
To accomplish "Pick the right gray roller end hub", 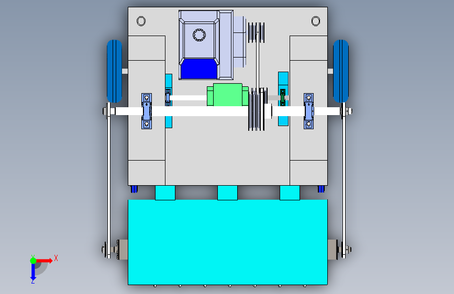I will (333, 250).
